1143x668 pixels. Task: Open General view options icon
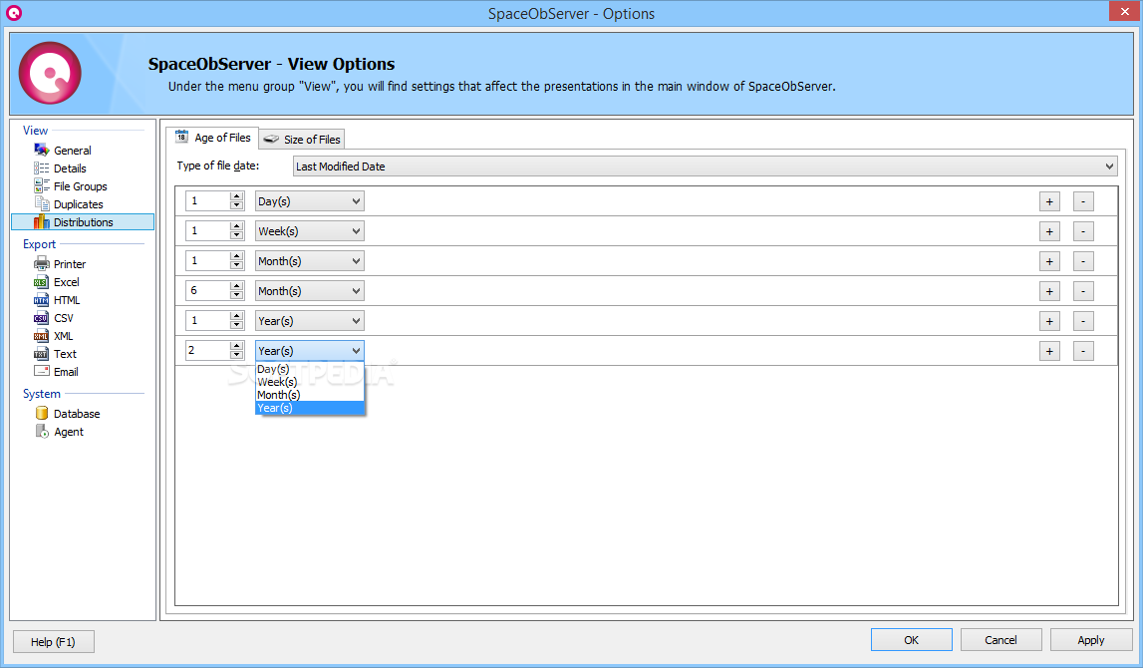pos(42,150)
